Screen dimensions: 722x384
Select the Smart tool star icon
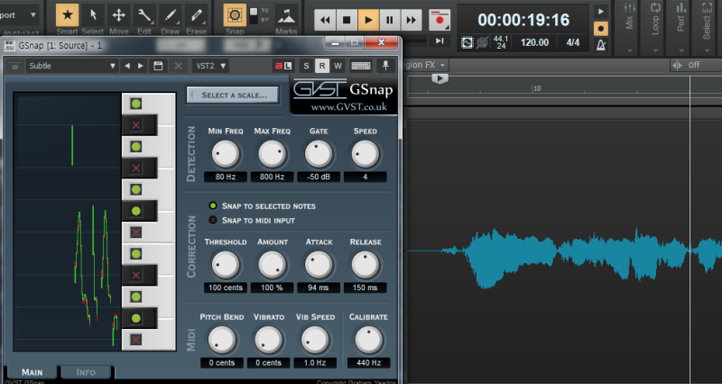(x=67, y=15)
